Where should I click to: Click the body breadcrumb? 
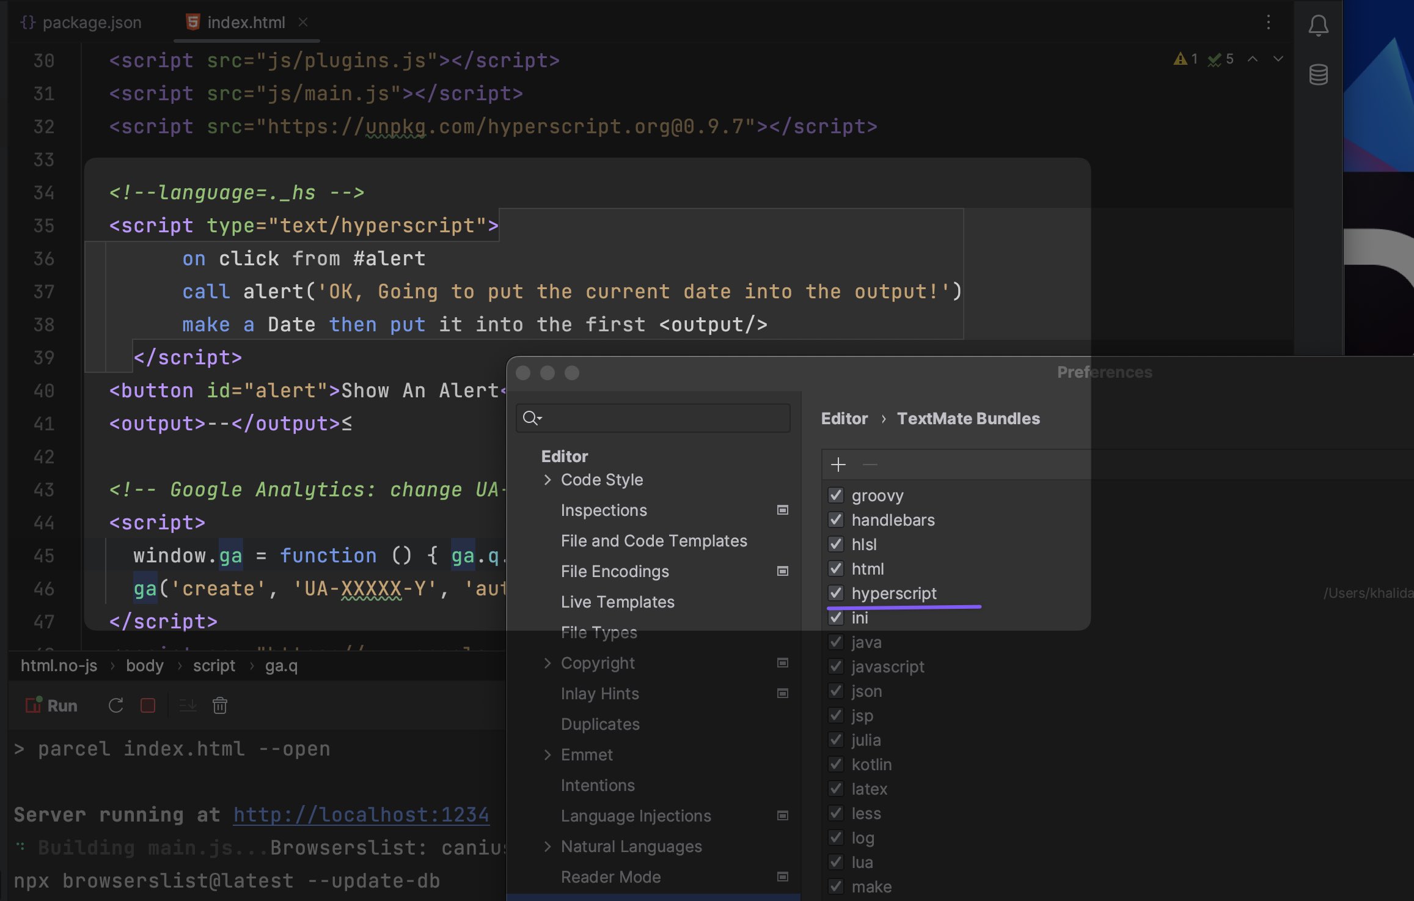(x=145, y=666)
